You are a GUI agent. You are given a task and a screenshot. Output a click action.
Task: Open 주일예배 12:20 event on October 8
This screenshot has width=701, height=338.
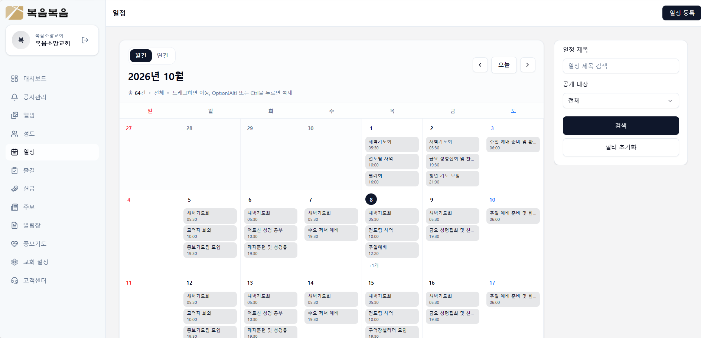pos(392,250)
